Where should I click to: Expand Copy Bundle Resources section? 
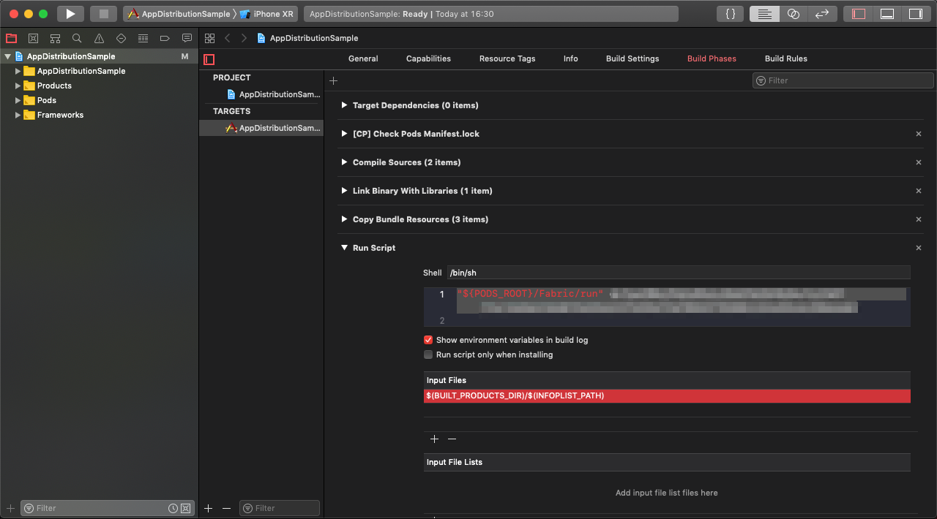(x=344, y=219)
